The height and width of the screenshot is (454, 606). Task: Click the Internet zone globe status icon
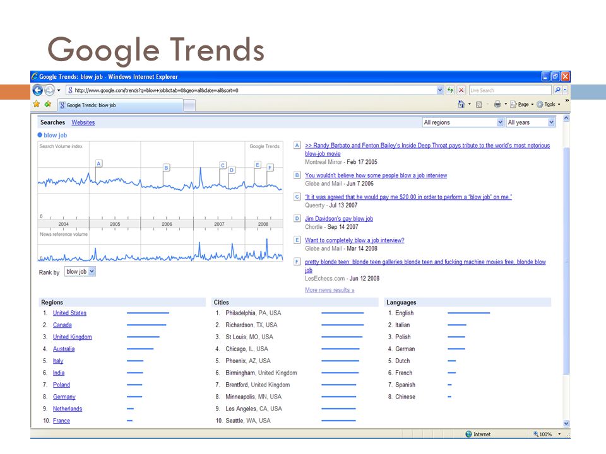(469, 434)
